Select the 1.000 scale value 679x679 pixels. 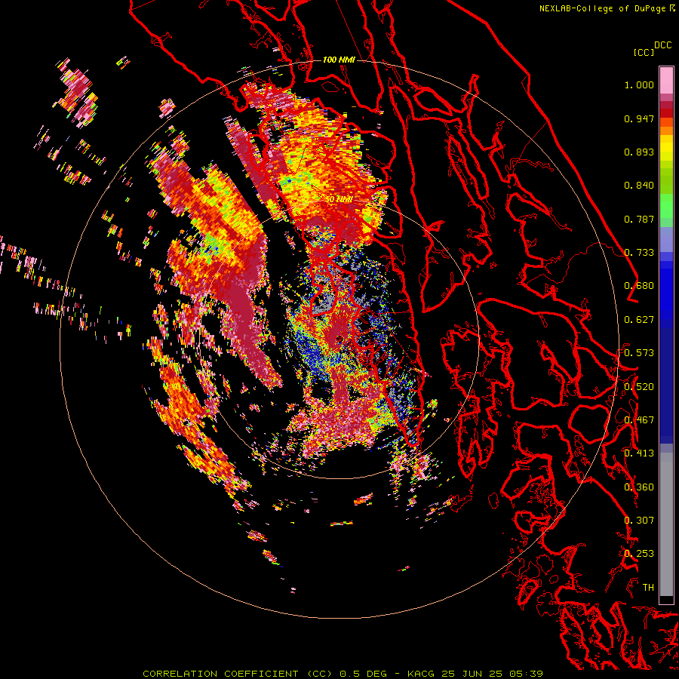[639, 84]
